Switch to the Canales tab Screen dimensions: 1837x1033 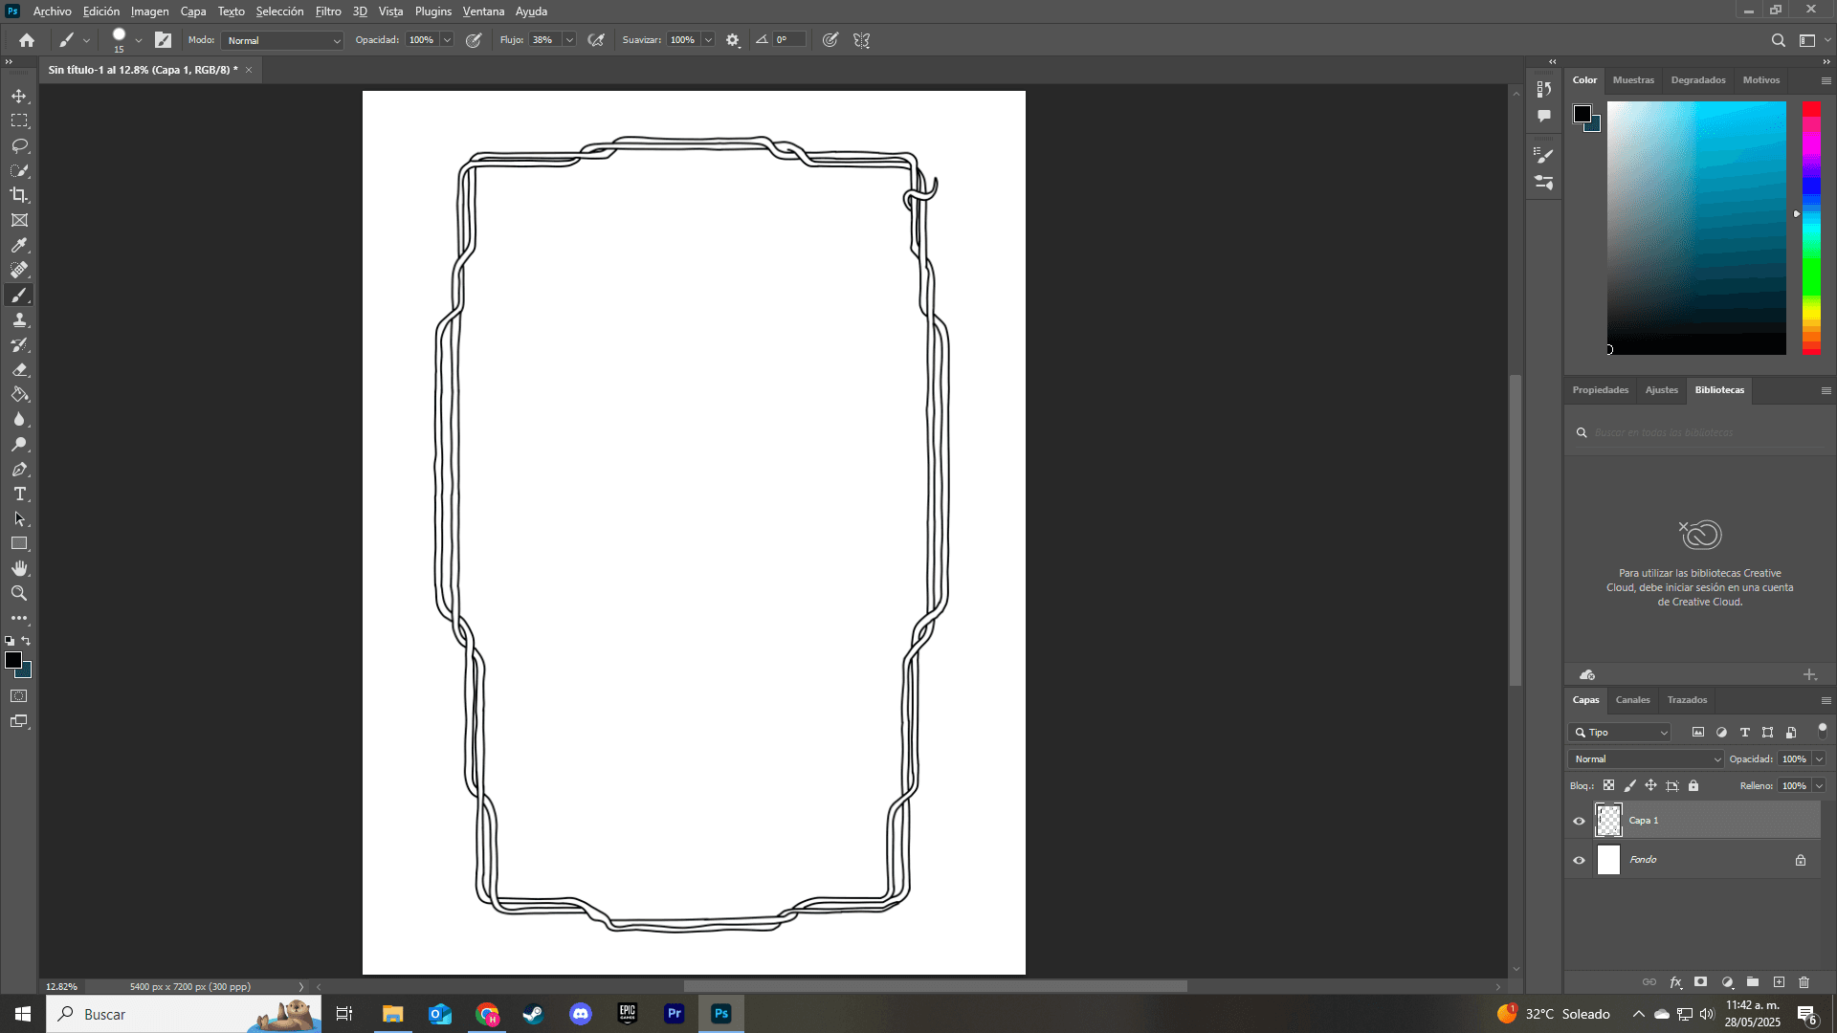(x=1632, y=700)
